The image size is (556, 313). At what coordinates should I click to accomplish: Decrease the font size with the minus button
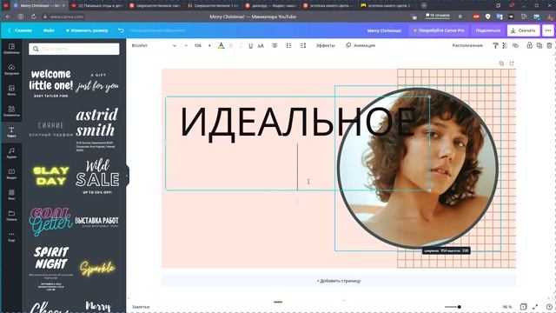pos(186,45)
